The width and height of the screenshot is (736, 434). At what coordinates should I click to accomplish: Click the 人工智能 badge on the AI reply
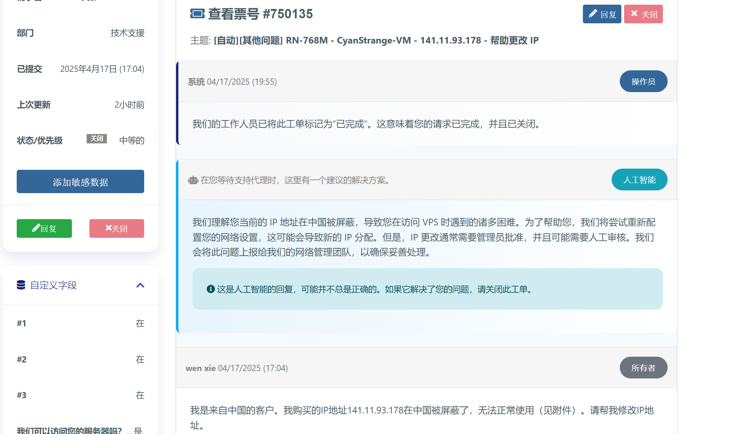point(639,180)
